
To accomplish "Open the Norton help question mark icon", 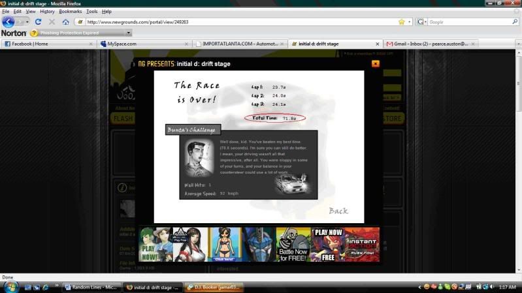I will (33, 33).
